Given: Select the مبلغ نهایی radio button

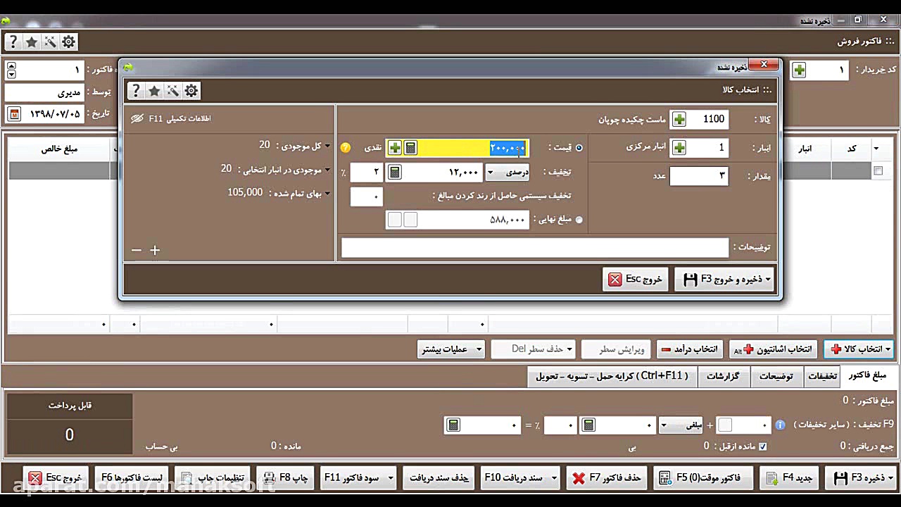Looking at the screenshot, I should coord(579,219).
